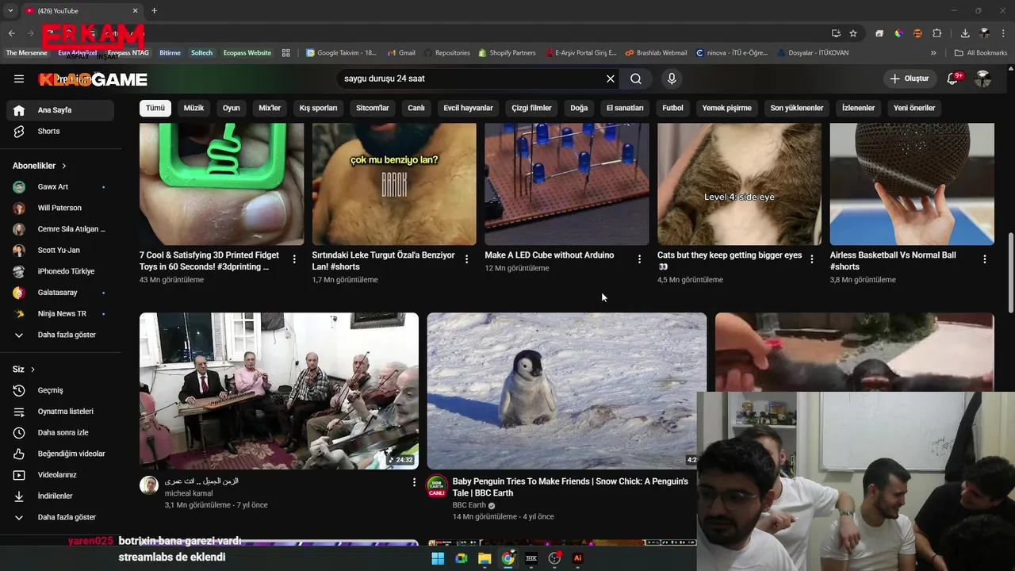
Task: Select the Tümü filter chip
Action: point(155,108)
